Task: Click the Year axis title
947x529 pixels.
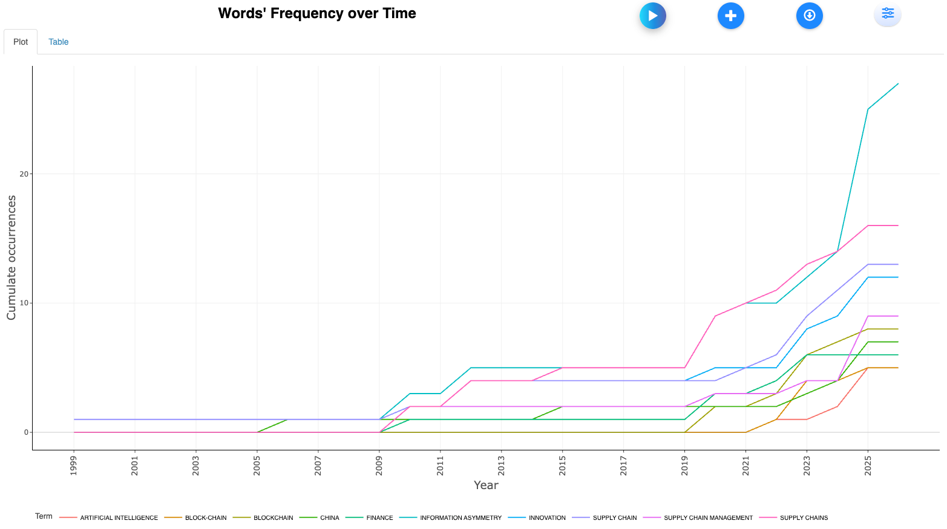Action: click(486, 485)
